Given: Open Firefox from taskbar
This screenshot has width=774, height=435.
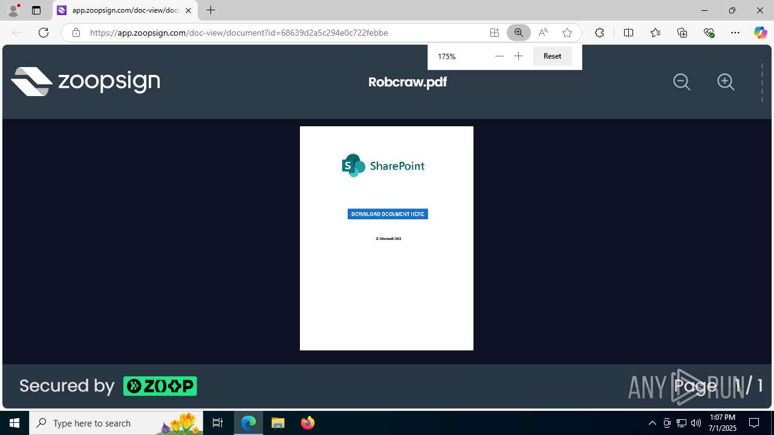Looking at the screenshot, I should pyautogui.click(x=308, y=423).
